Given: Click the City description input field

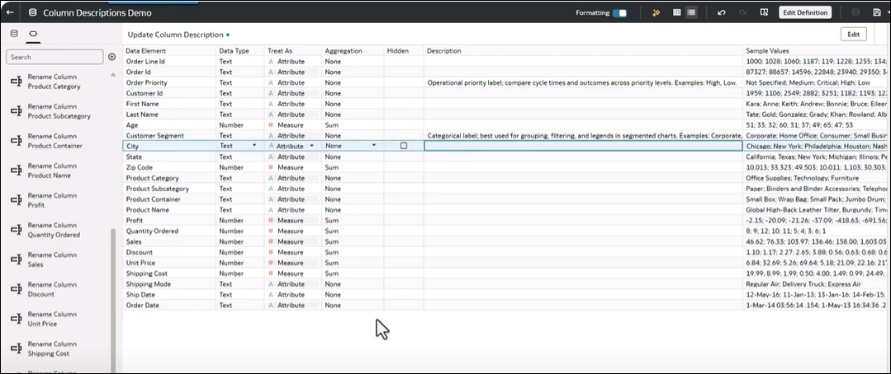Looking at the screenshot, I should (583, 146).
